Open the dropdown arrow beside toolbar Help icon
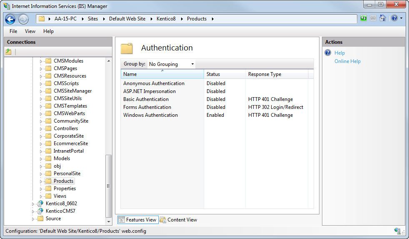The width and height of the screenshot is (409, 239). pyautogui.click(x=401, y=18)
